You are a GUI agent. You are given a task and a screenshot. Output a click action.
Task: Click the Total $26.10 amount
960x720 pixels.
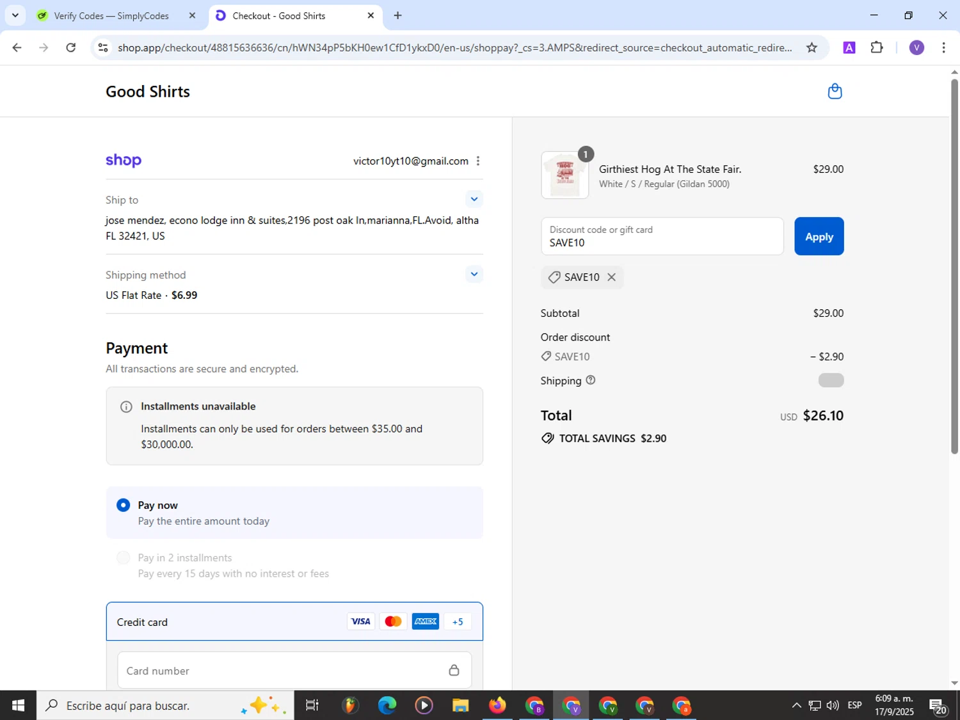(823, 415)
